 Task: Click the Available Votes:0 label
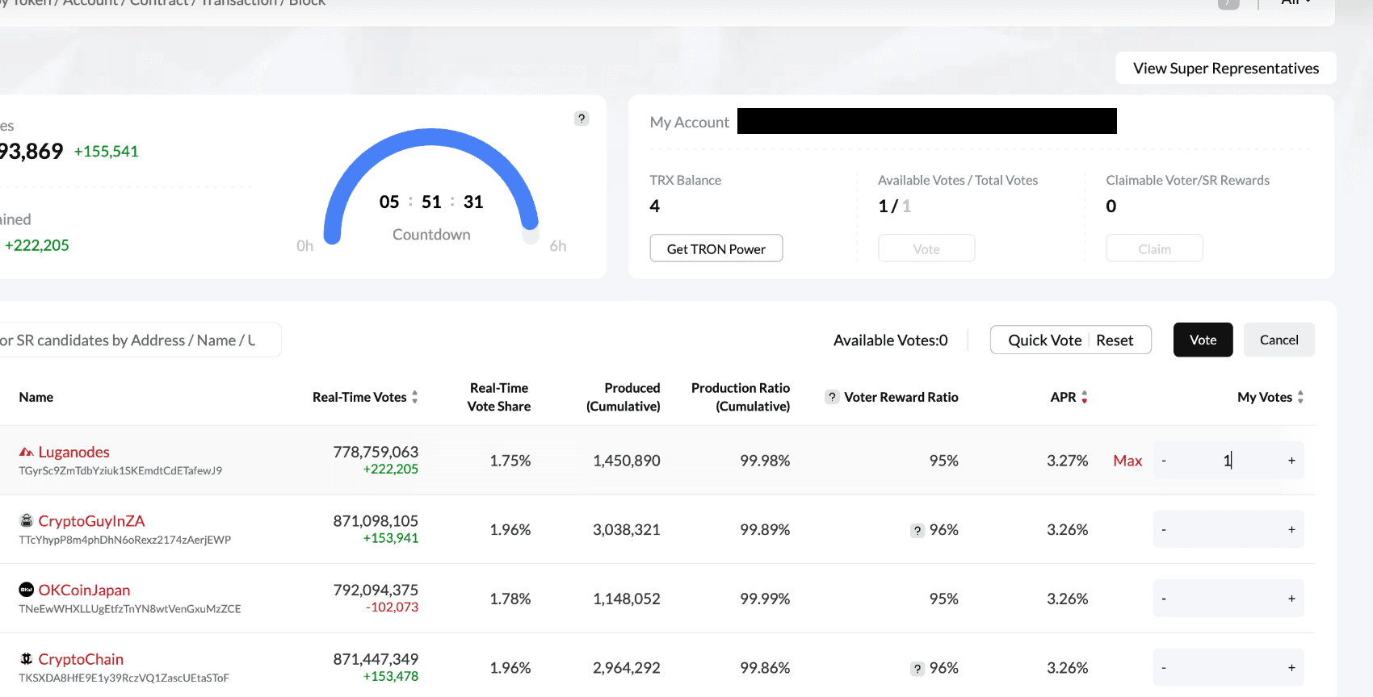coord(891,340)
